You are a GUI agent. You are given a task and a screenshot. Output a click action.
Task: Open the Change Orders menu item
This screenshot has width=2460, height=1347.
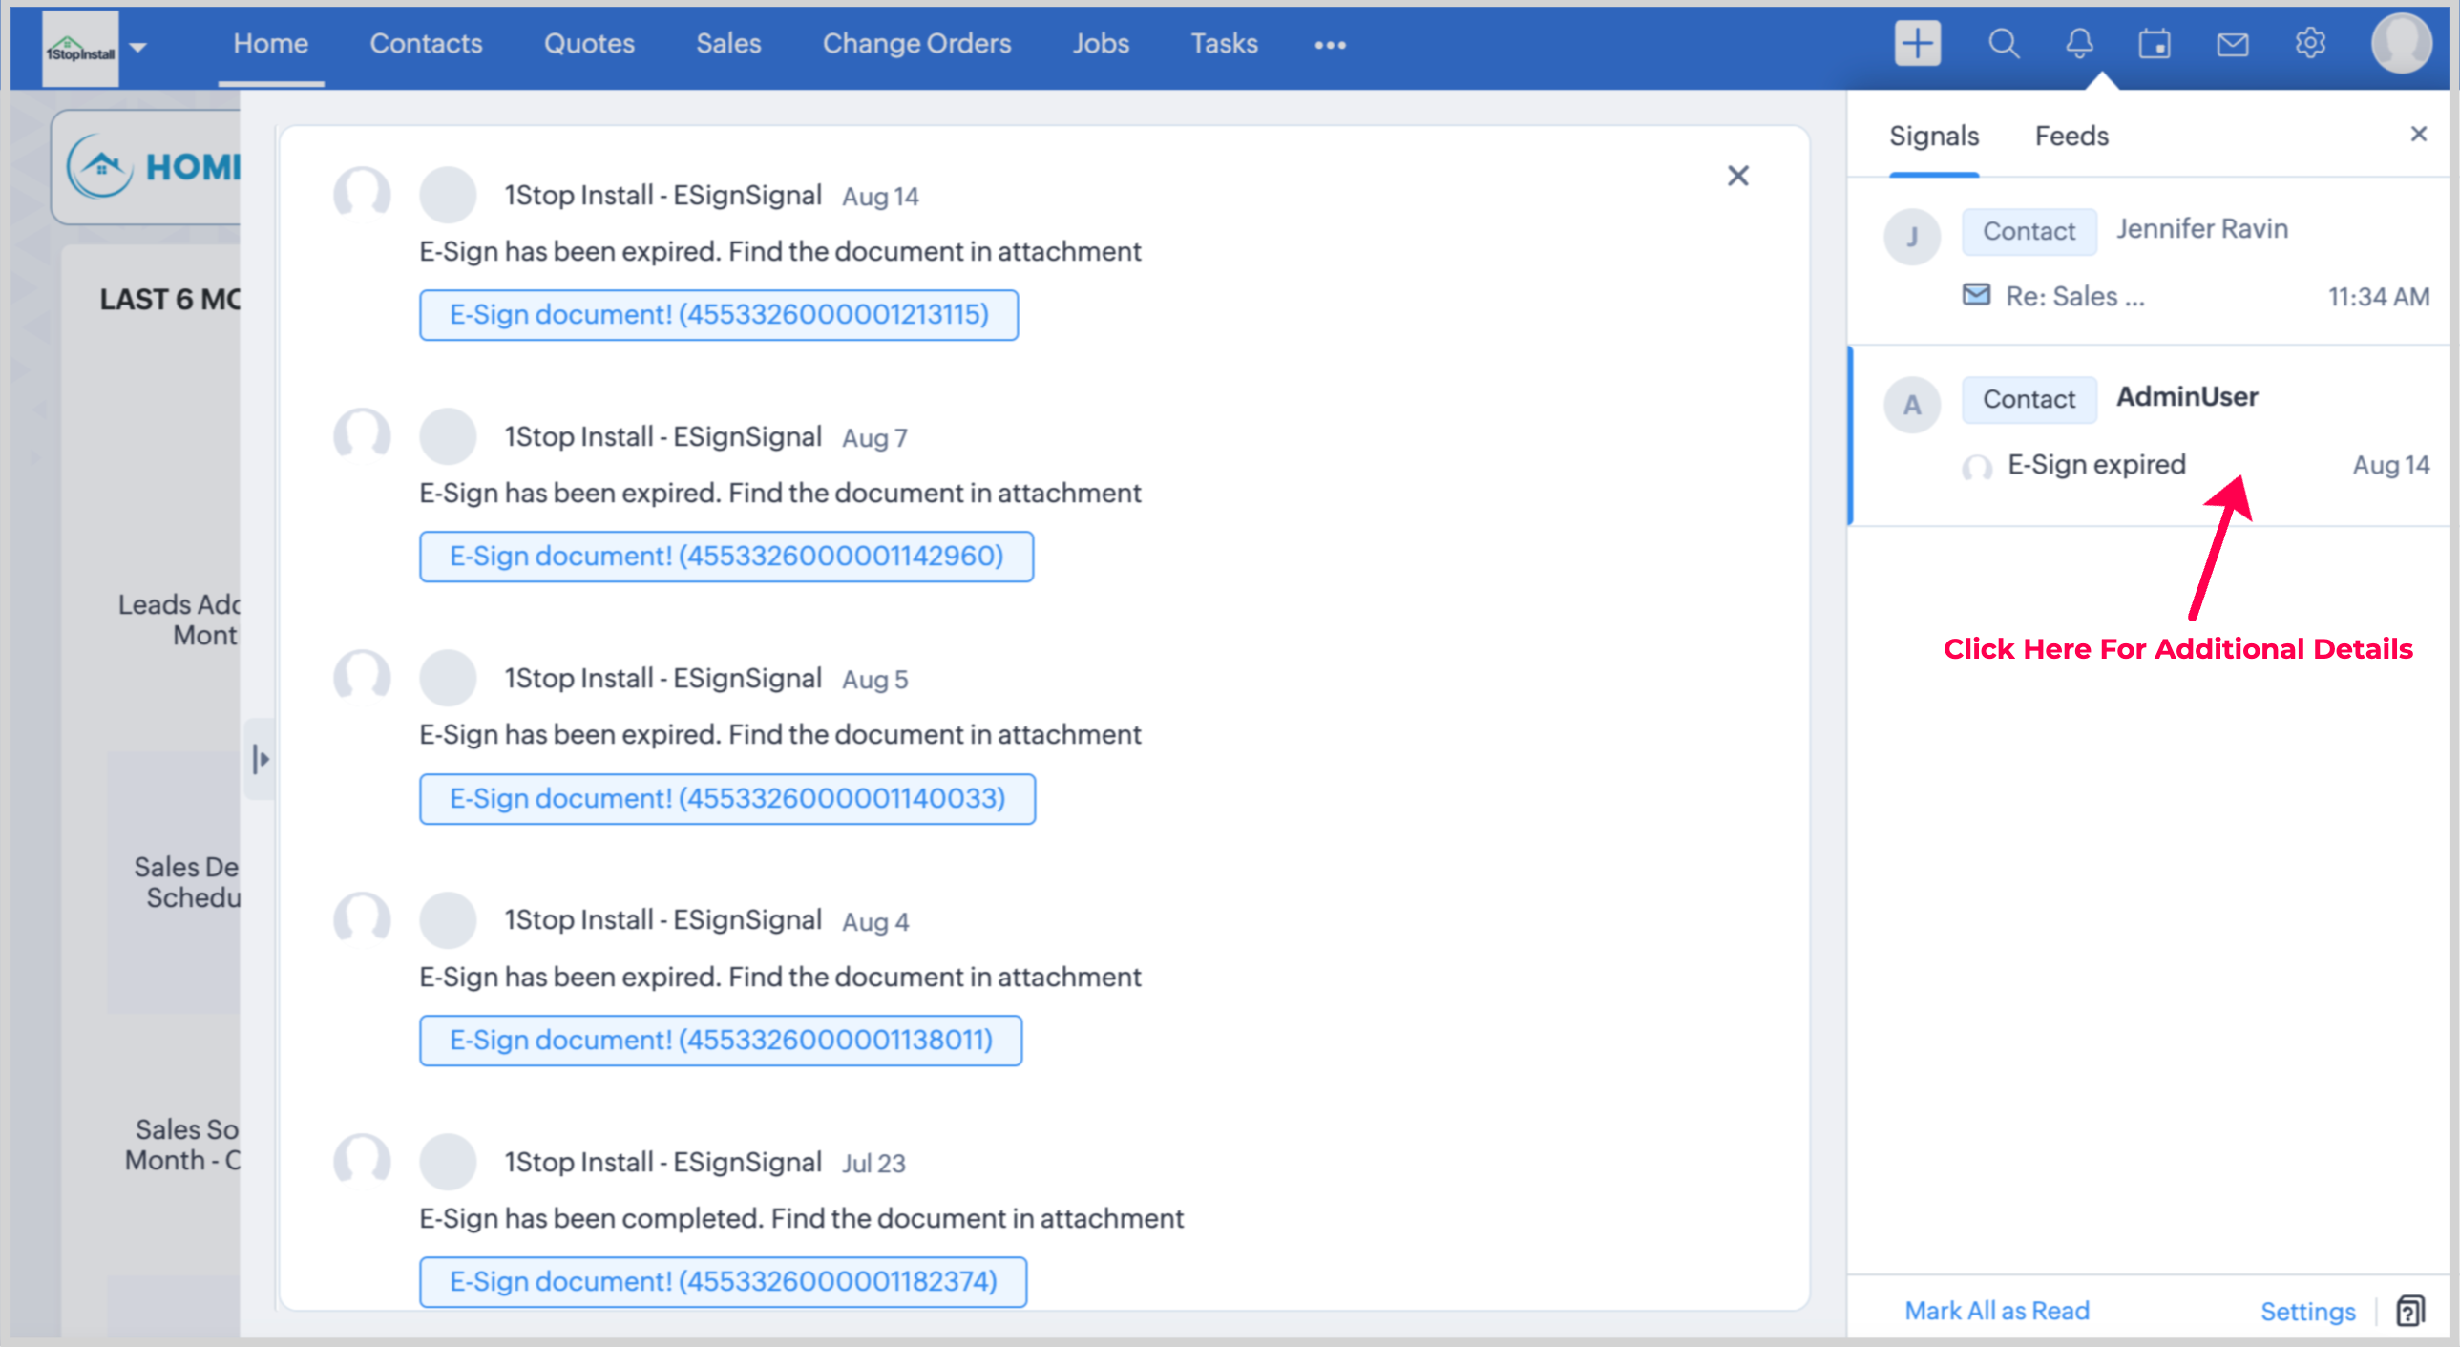(x=915, y=44)
